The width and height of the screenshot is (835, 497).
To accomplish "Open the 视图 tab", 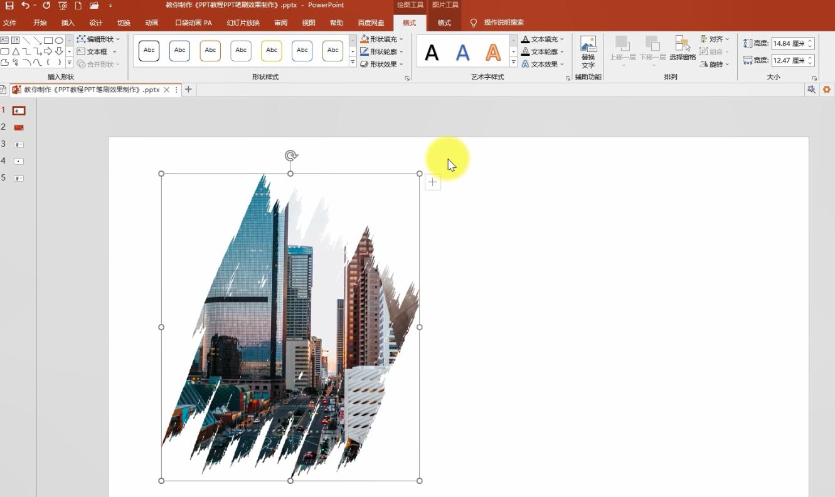I will [x=309, y=23].
